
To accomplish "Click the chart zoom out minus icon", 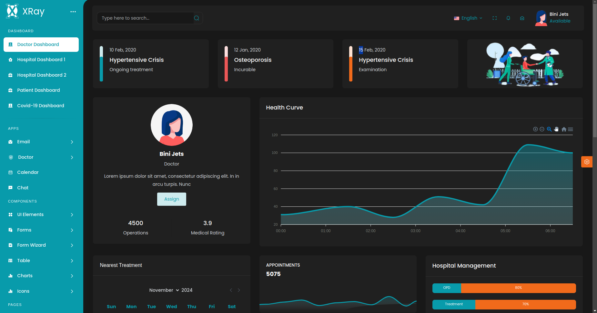I will click(542, 129).
